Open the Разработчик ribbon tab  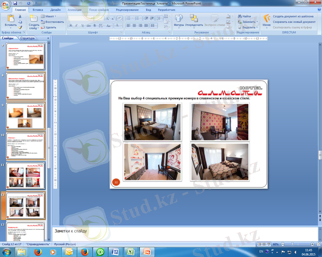(x=166, y=9)
